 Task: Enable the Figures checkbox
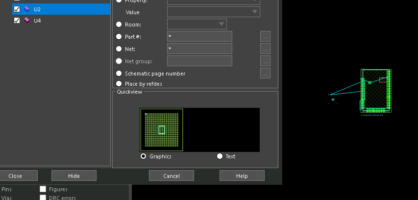[43, 189]
